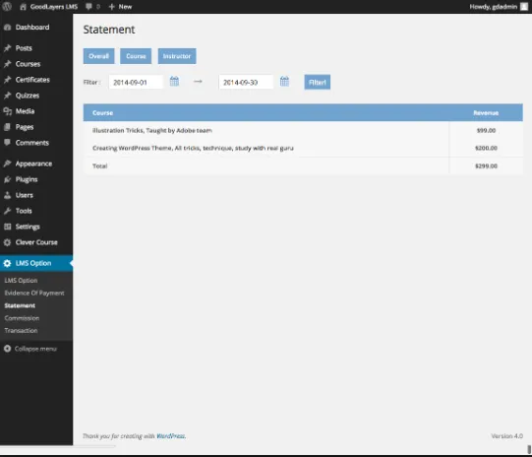Open the Commission submenu item
Image resolution: width=532 pixels, height=457 pixels.
pos(22,318)
